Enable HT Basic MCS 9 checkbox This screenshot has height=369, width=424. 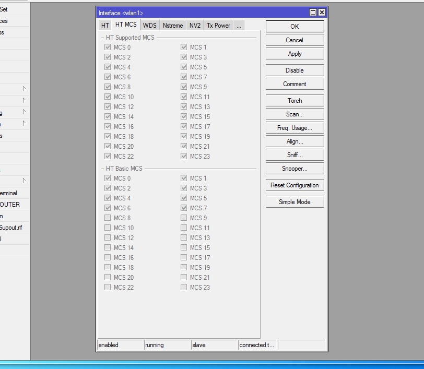coord(184,218)
